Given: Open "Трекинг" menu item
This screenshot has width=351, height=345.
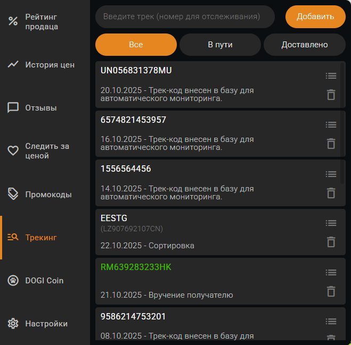Looking at the screenshot, I should 45,238.
